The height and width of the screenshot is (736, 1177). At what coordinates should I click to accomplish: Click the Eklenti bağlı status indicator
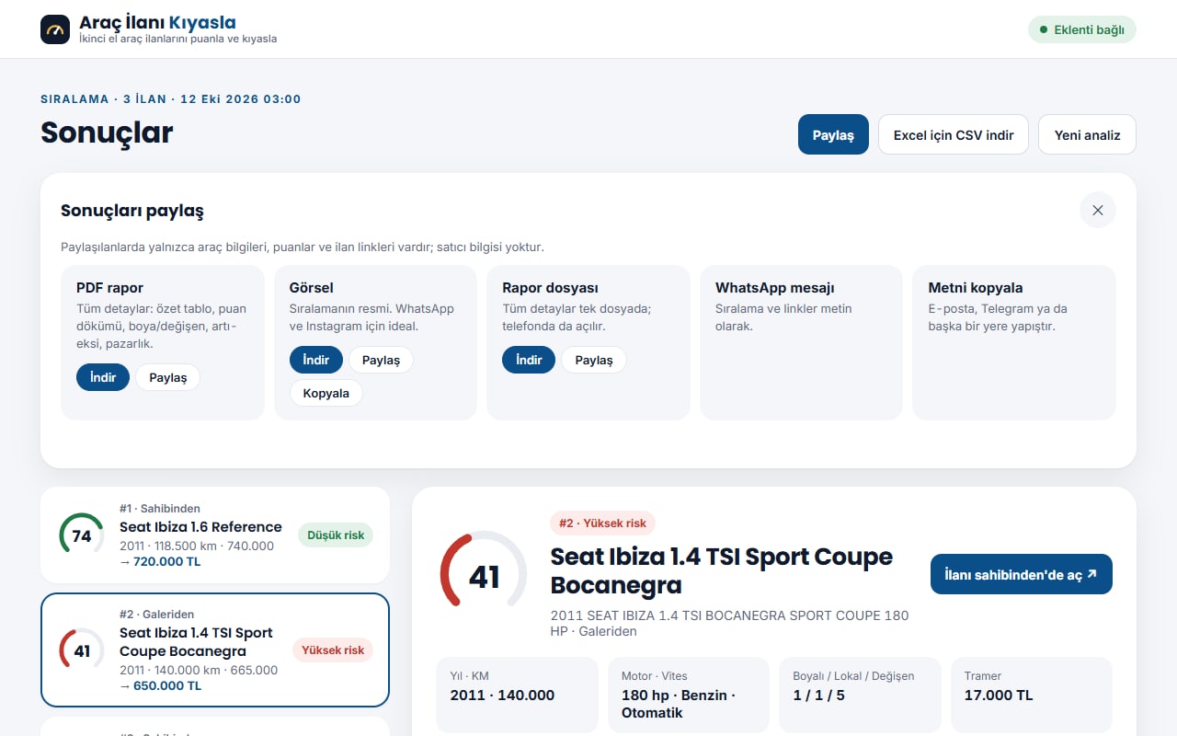tap(1082, 29)
